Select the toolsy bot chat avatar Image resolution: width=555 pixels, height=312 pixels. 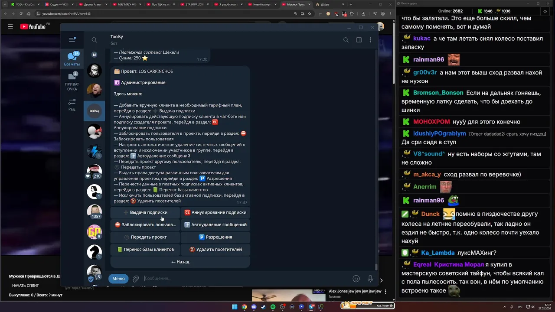(94, 111)
